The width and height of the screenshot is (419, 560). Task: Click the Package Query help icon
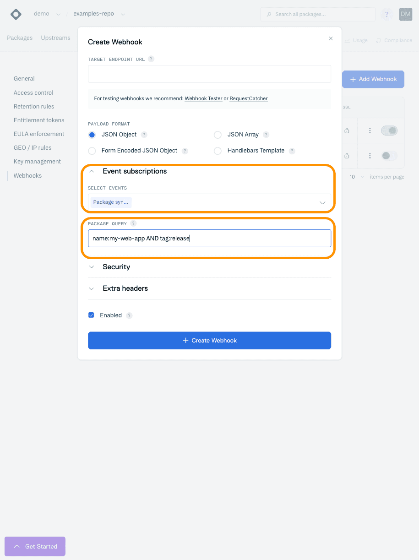(133, 223)
